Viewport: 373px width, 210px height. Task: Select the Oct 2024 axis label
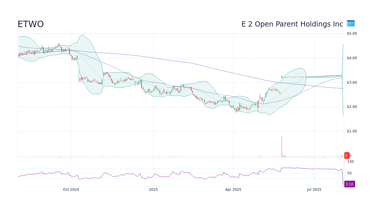click(71, 190)
